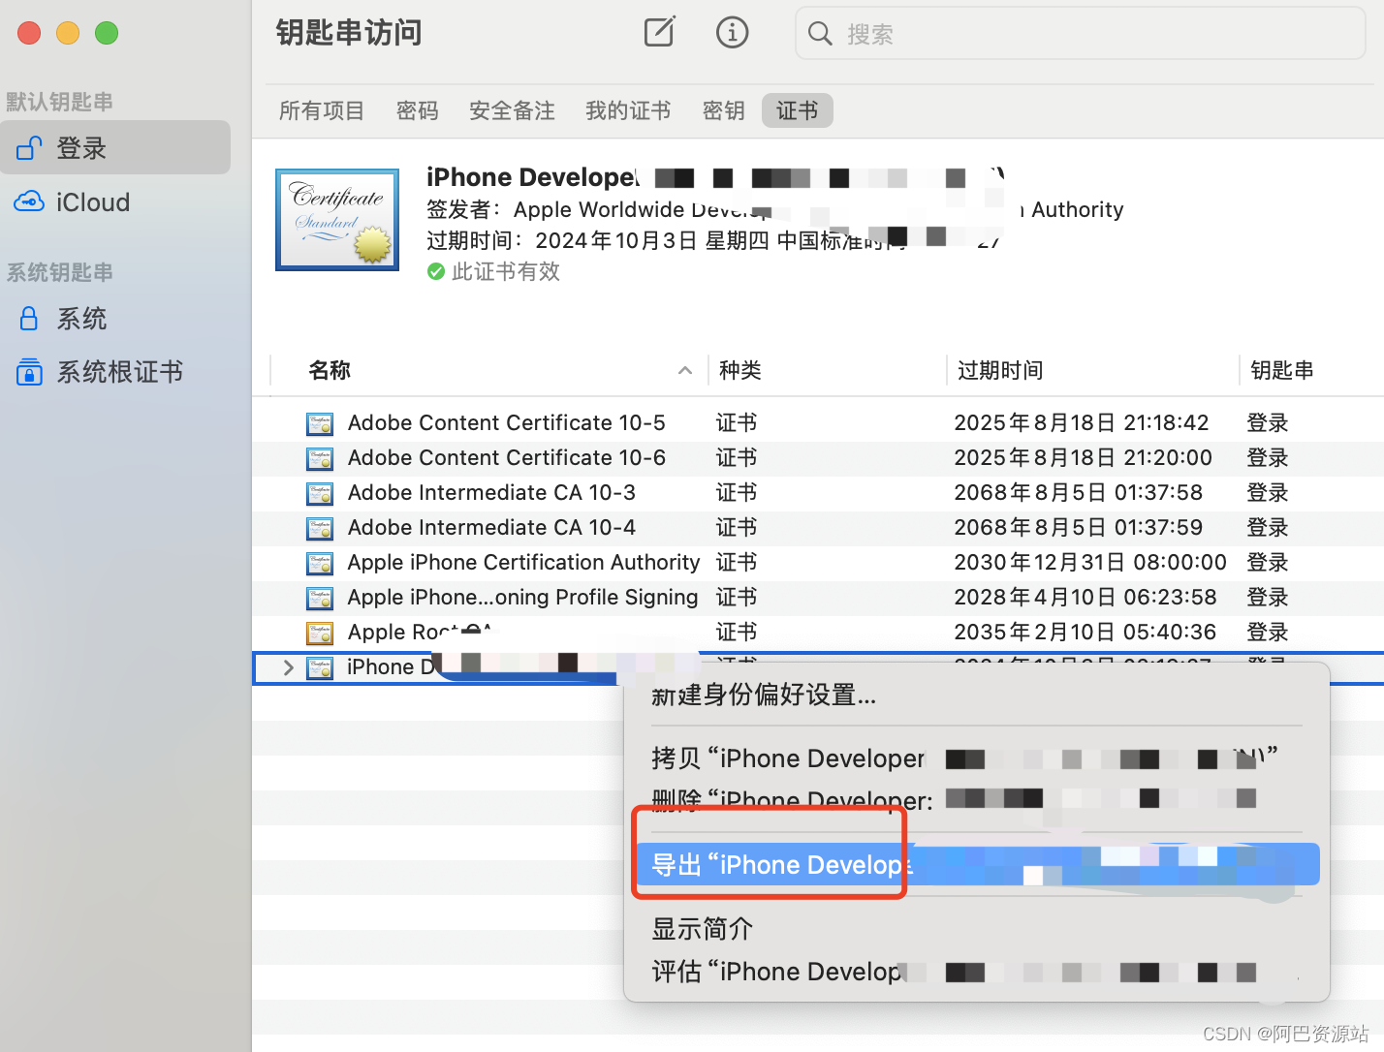Click certificate icon of Adobe Intermediate CA 10-4
1384x1052 pixels.
point(320,528)
